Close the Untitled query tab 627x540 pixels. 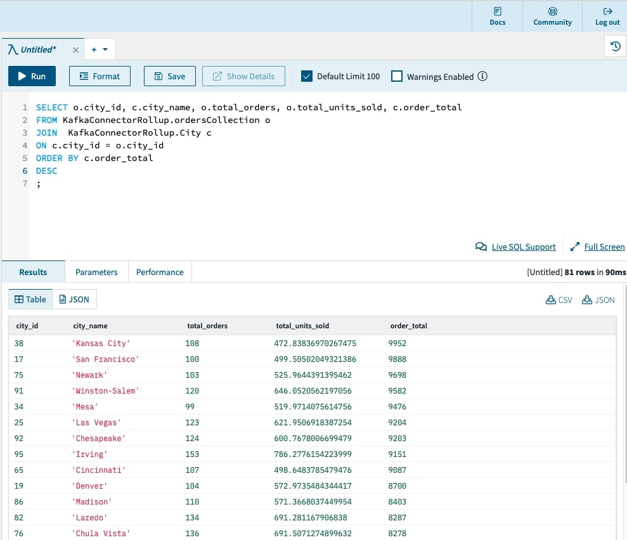pyautogui.click(x=75, y=49)
